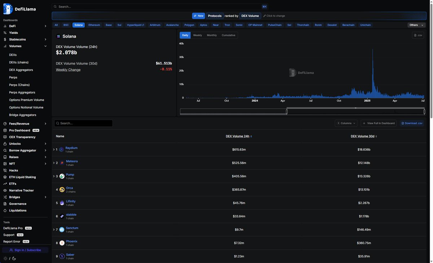433x263 pixels.
Task: Open Bridge Aggregators in sidebar
Action: coord(23,115)
